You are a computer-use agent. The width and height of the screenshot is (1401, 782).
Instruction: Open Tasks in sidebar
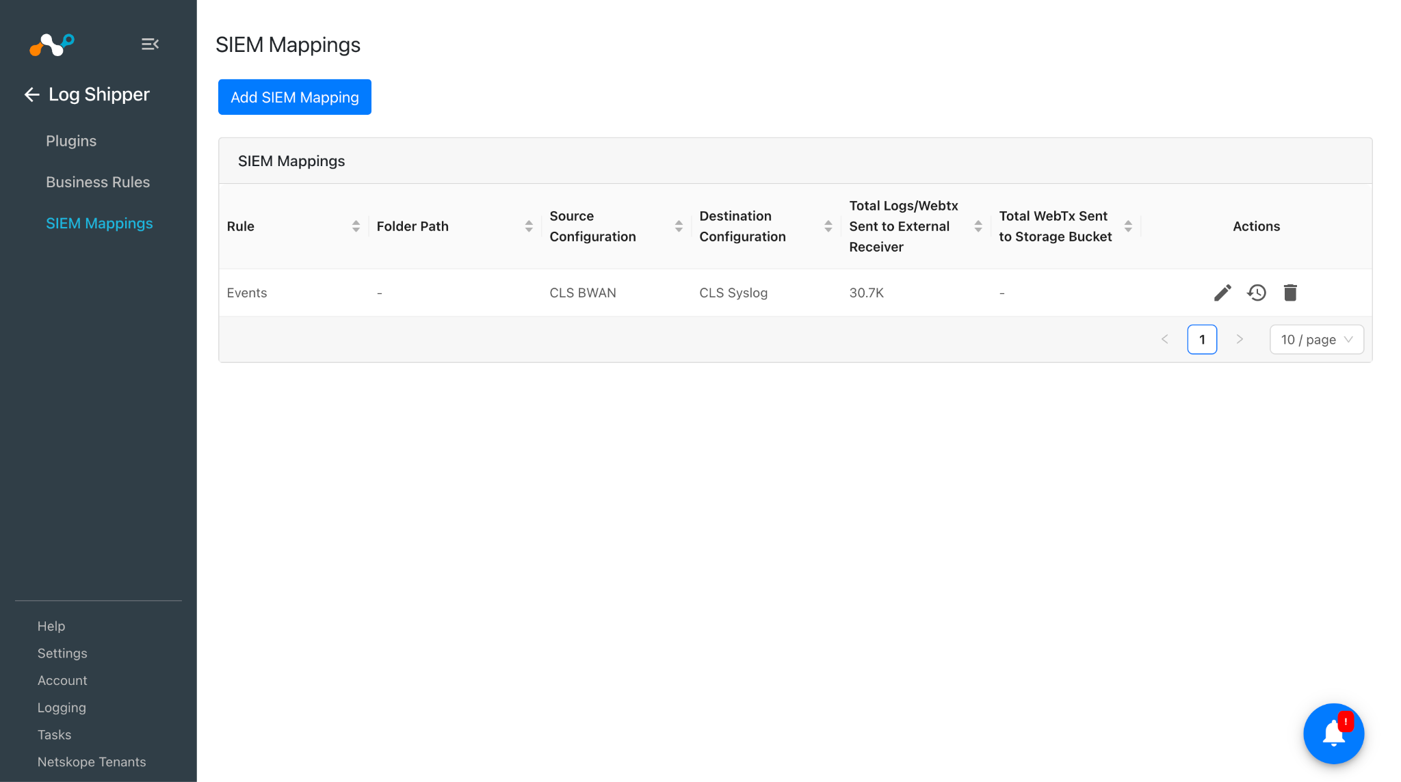54,735
